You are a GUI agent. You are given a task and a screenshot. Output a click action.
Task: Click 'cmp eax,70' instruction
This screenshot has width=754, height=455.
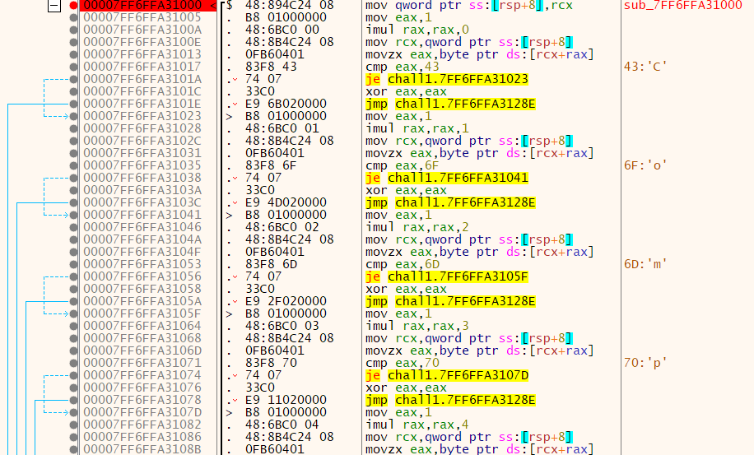(402, 363)
